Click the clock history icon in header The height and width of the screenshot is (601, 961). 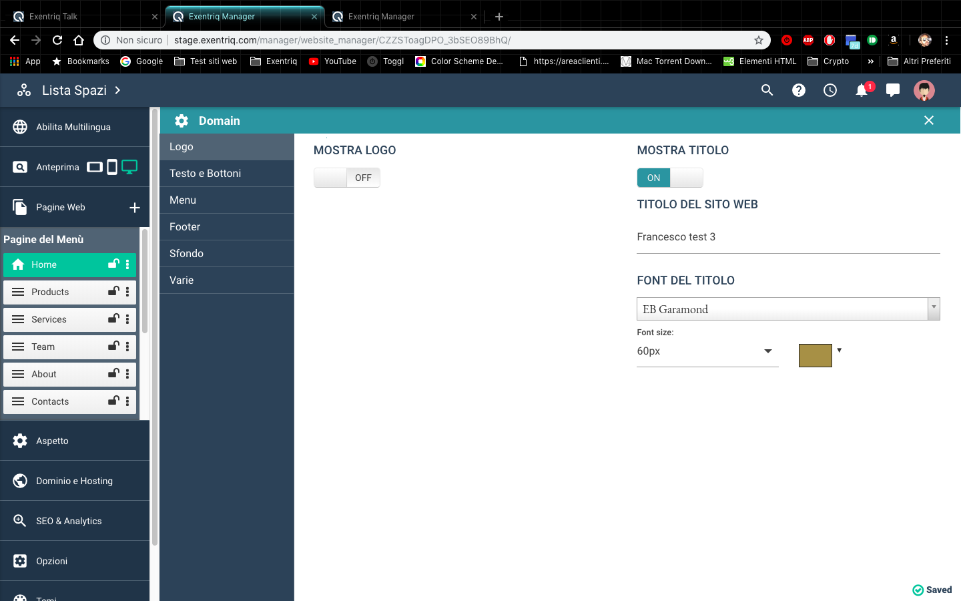click(x=830, y=90)
